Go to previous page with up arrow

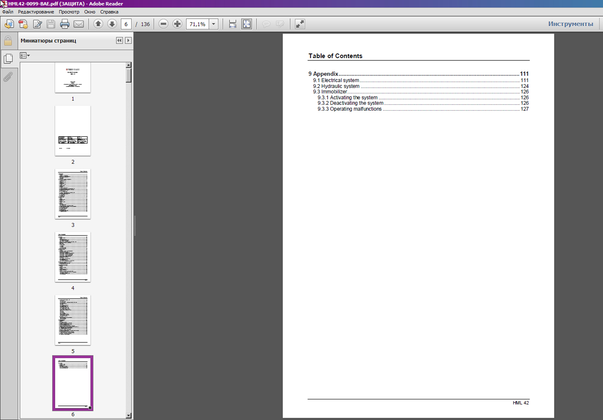point(98,24)
